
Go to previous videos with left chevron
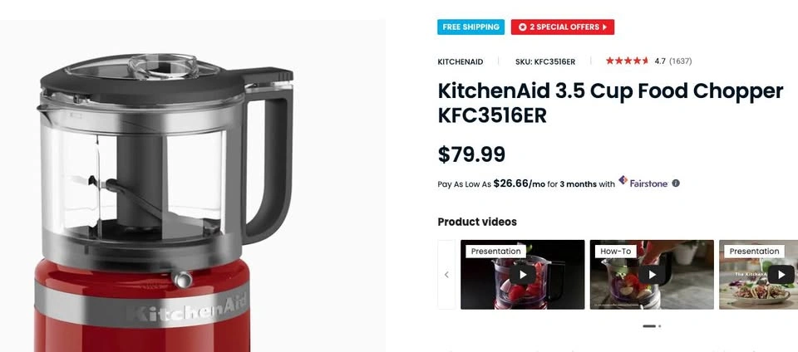click(x=446, y=275)
